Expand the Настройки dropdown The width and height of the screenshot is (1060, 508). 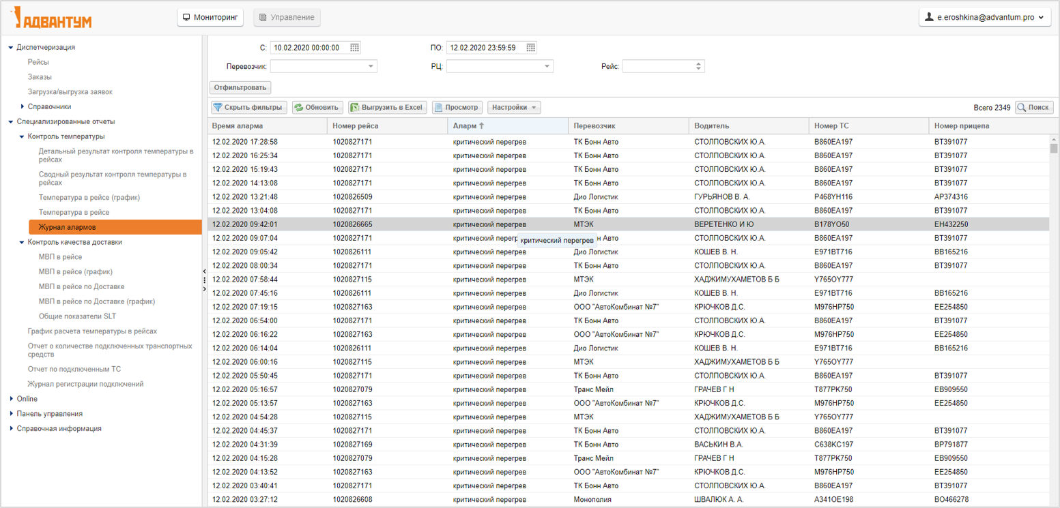pyautogui.click(x=514, y=108)
